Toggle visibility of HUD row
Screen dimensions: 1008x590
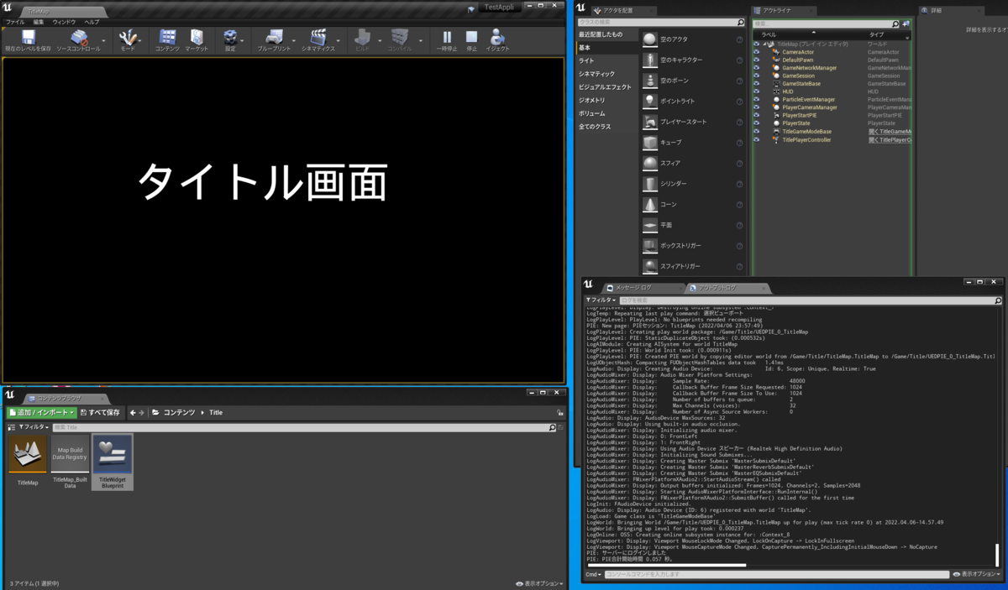point(757,91)
